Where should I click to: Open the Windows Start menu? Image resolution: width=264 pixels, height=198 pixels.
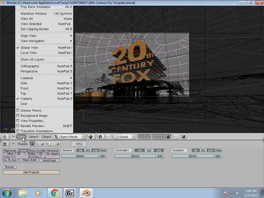tap(7, 193)
